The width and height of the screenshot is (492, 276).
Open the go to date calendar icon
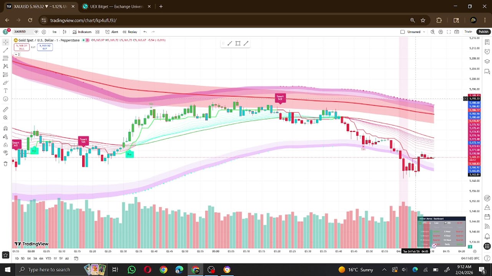(76, 258)
